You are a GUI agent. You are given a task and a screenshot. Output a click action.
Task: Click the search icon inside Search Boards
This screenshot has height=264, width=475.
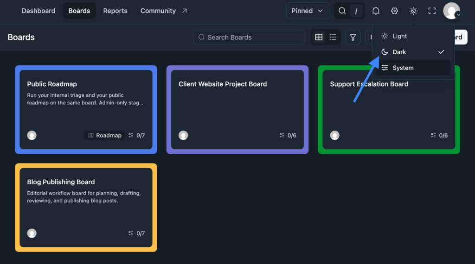point(201,37)
